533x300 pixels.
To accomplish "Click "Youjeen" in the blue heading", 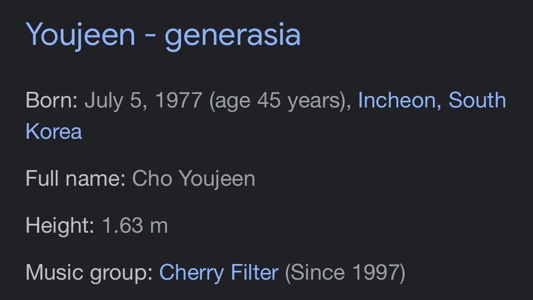I will tap(80, 35).
